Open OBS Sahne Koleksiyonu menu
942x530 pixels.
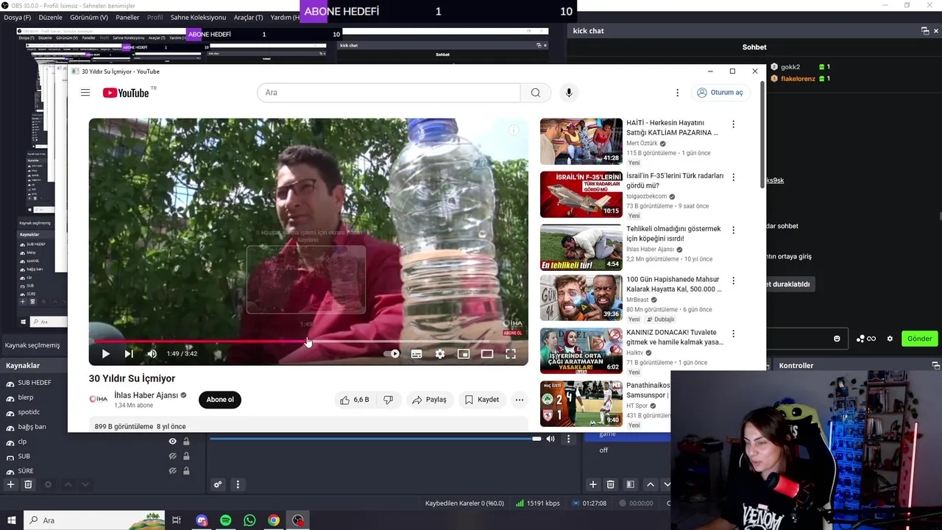click(x=198, y=17)
